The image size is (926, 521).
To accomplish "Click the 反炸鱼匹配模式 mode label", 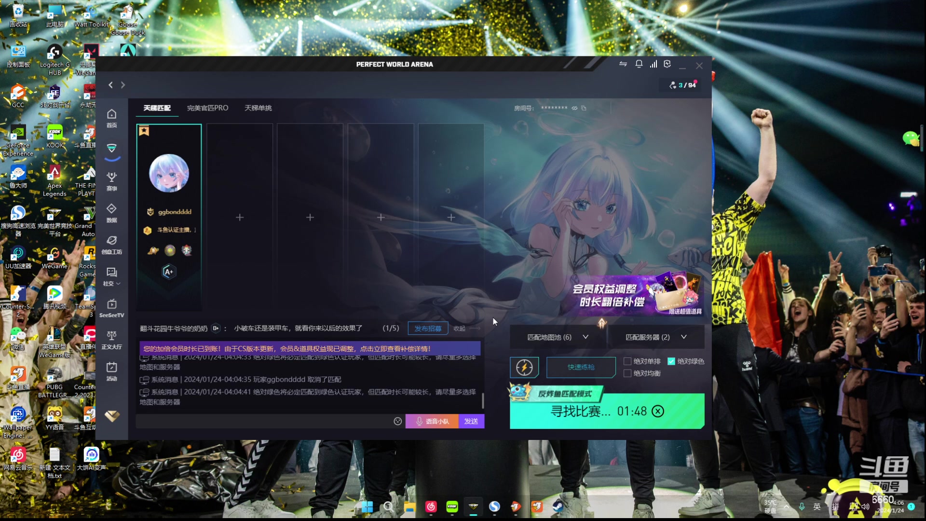I will 565,394.
